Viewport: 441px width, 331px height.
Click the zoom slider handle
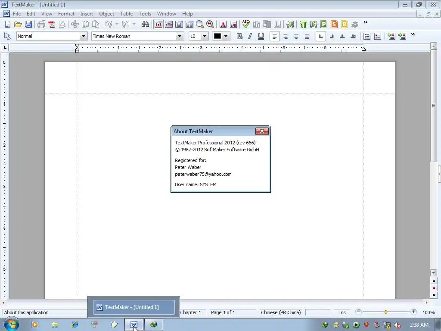click(386, 312)
